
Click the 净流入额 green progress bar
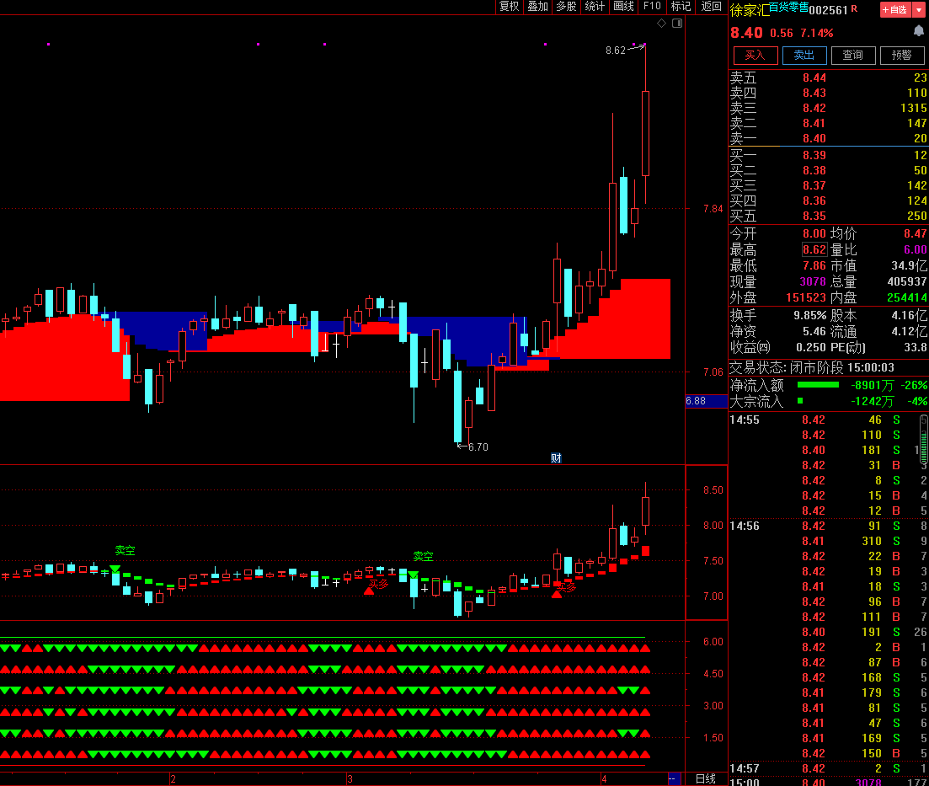(x=818, y=385)
